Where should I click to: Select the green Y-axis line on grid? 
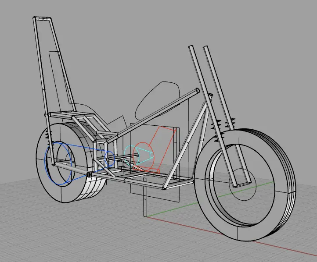[x=210, y=199]
